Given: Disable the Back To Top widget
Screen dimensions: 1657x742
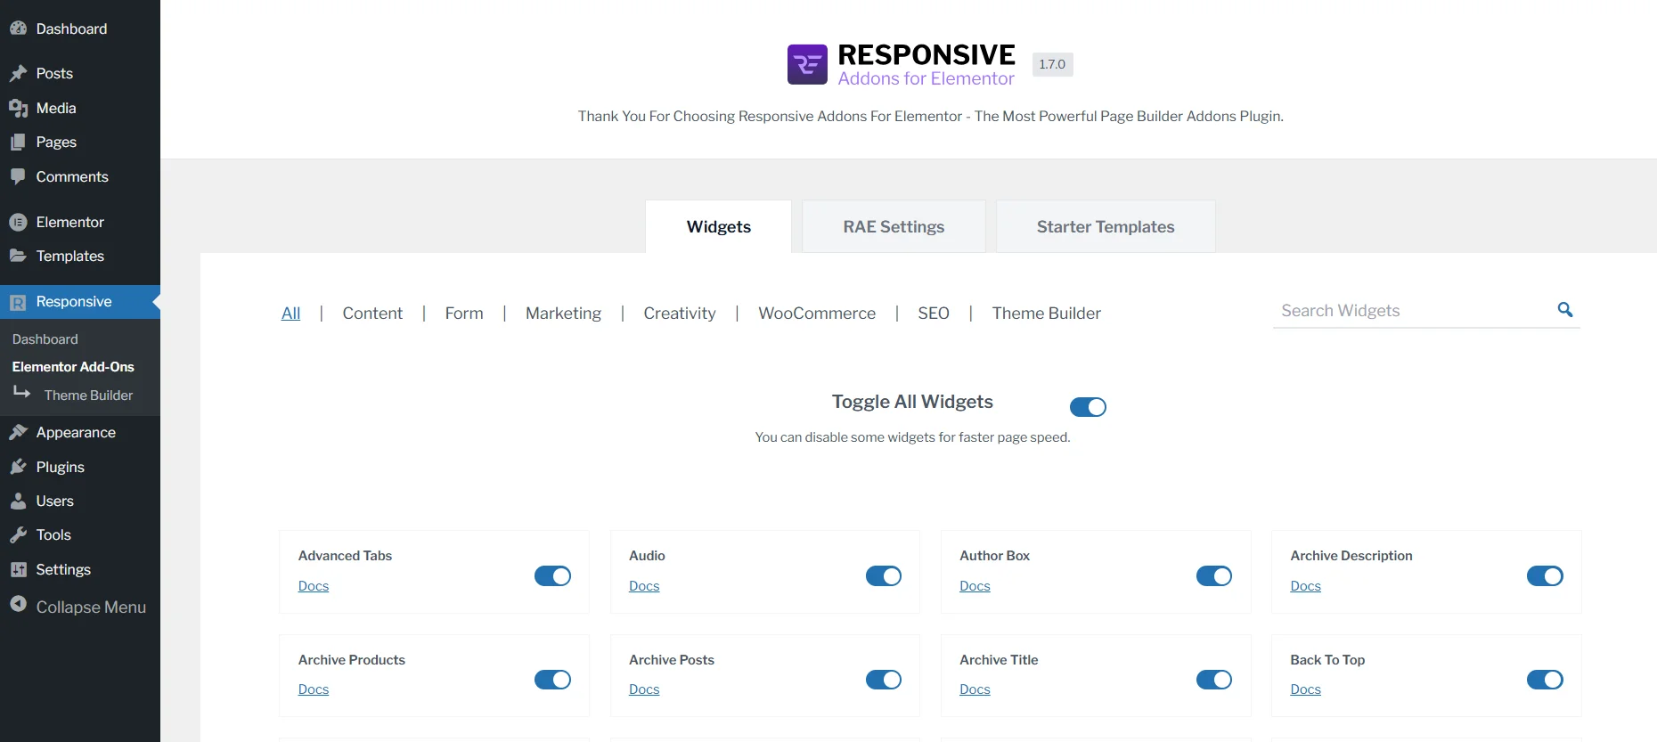Looking at the screenshot, I should click(x=1545, y=680).
